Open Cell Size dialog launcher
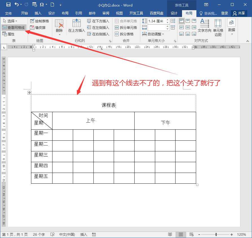Viewport: 252px width, 238px height. pyautogui.click(x=175, y=41)
